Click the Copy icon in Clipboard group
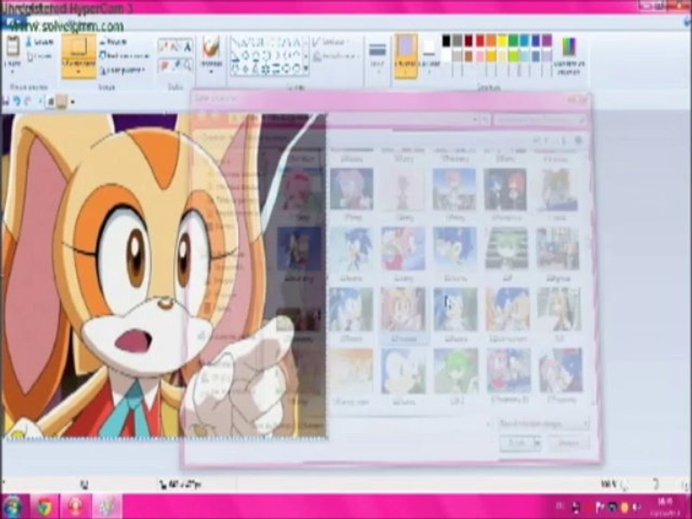This screenshot has width=692, height=519. click(30, 56)
